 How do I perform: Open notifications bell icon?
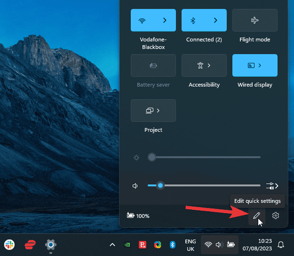[281, 245]
